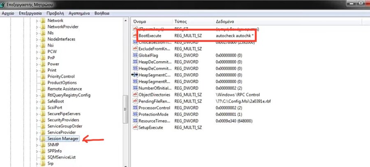This screenshot has width=370, height=167.
Task: Expand the Srp key
Action: (x=37, y=163)
